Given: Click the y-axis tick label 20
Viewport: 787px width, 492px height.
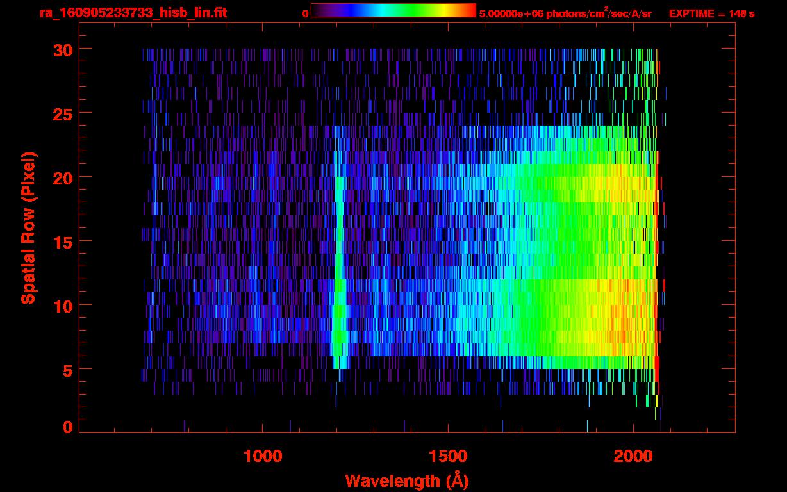Looking at the screenshot, I should tap(62, 177).
